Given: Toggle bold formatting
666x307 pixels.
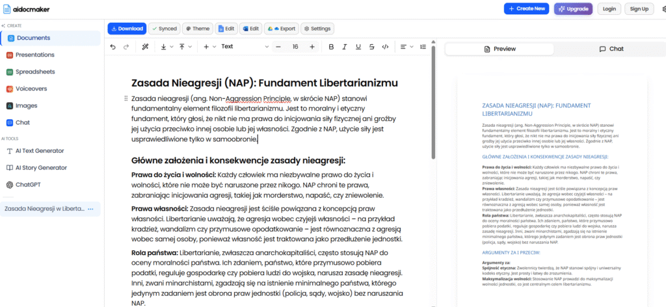Looking at the screenshot, I should click(331, 47).
